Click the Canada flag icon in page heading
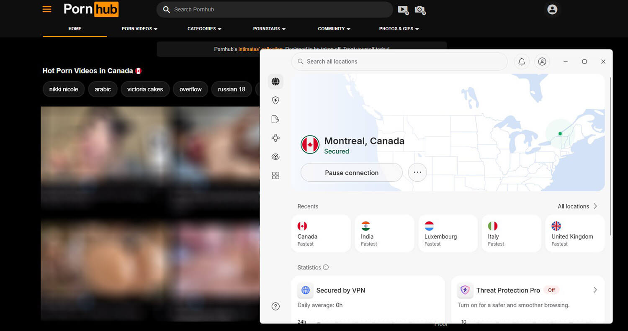Viewport: 628px width, 331px height. (x=139, y=71)
